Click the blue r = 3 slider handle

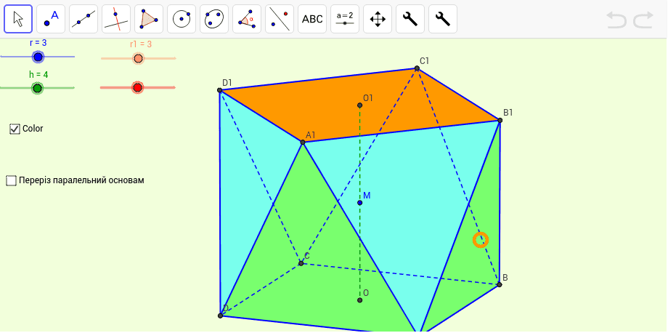pos(38,57)
